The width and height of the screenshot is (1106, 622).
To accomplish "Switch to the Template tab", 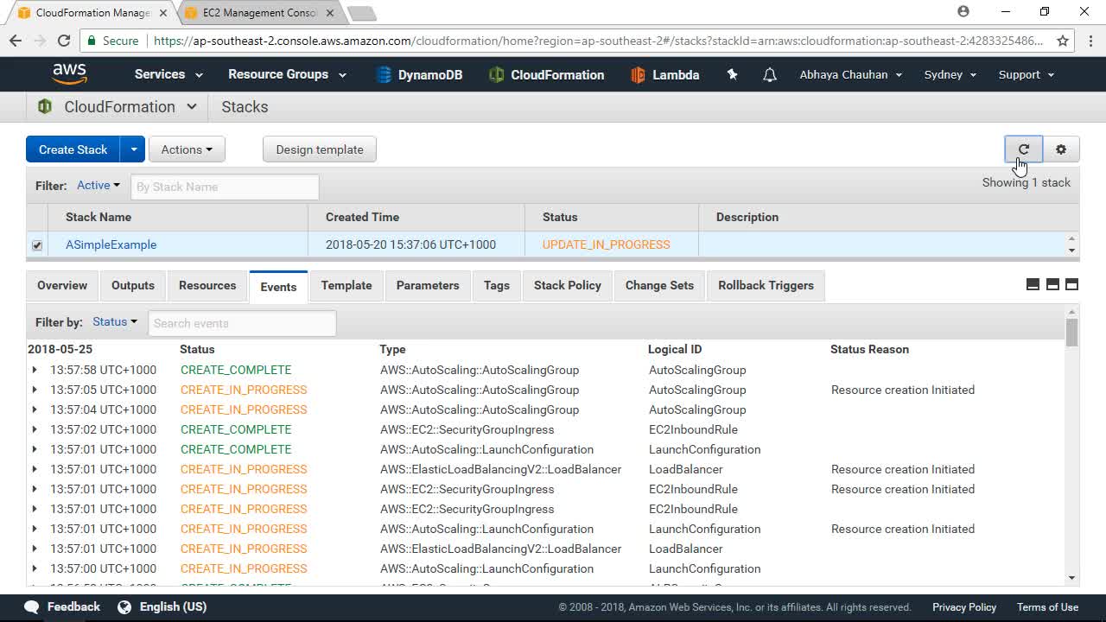I will tap(346, 285).
